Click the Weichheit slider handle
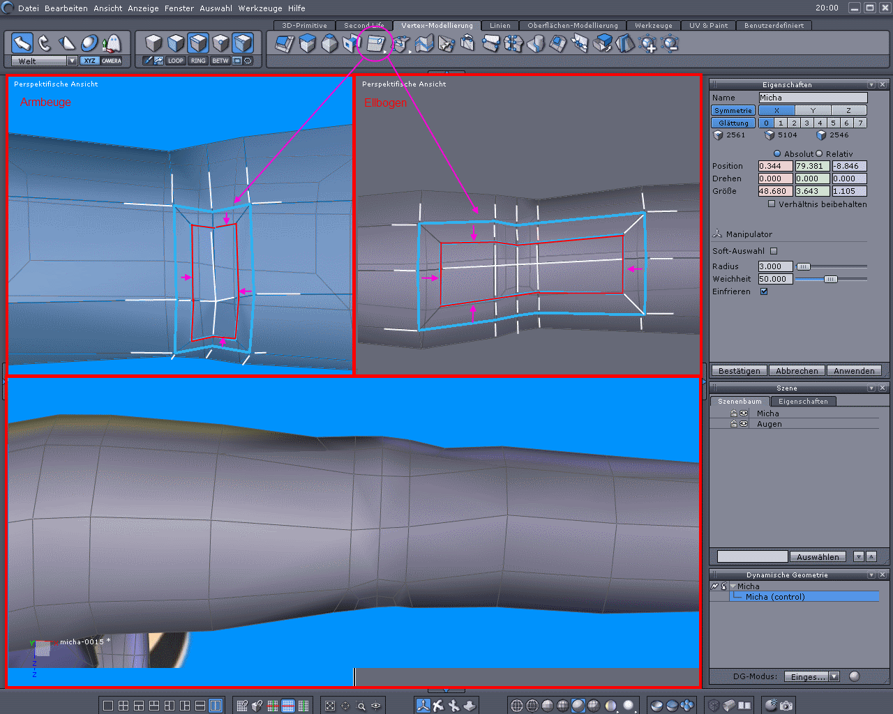 pyautogui.click(x=830, y=279)
